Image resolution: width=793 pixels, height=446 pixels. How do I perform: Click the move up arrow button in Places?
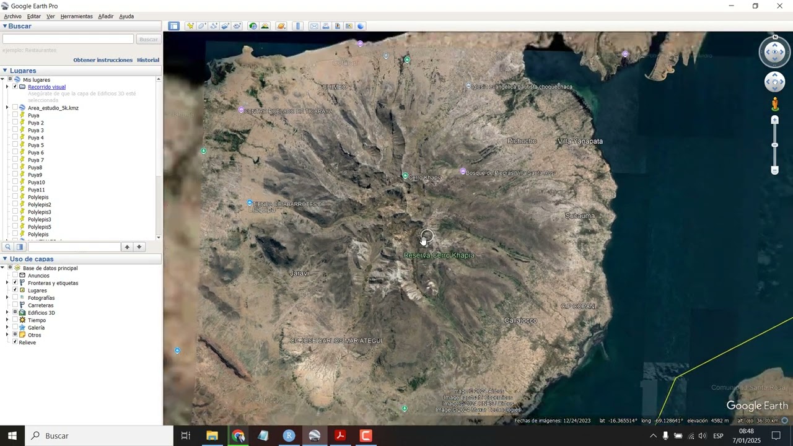point(127,247)
